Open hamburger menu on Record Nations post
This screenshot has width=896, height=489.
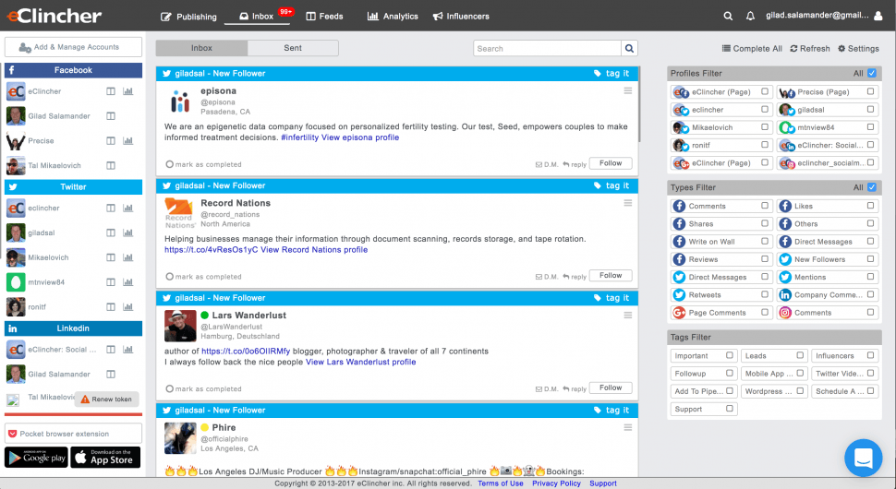pyautogui.click(x=628, y=203)
